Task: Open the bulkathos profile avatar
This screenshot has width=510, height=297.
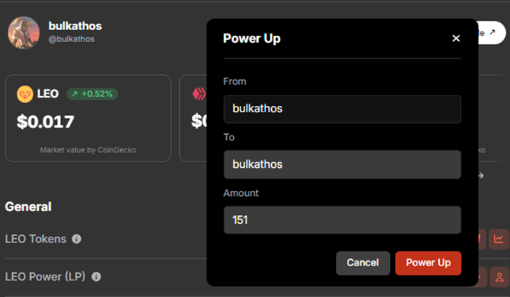Action: (x=24, y=33)
